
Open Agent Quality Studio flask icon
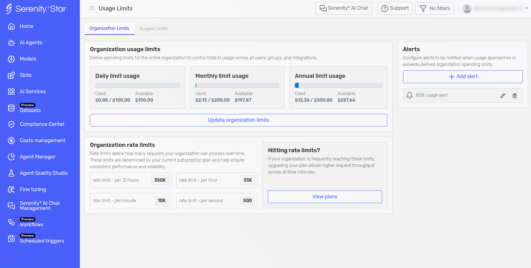coord(11,173)
